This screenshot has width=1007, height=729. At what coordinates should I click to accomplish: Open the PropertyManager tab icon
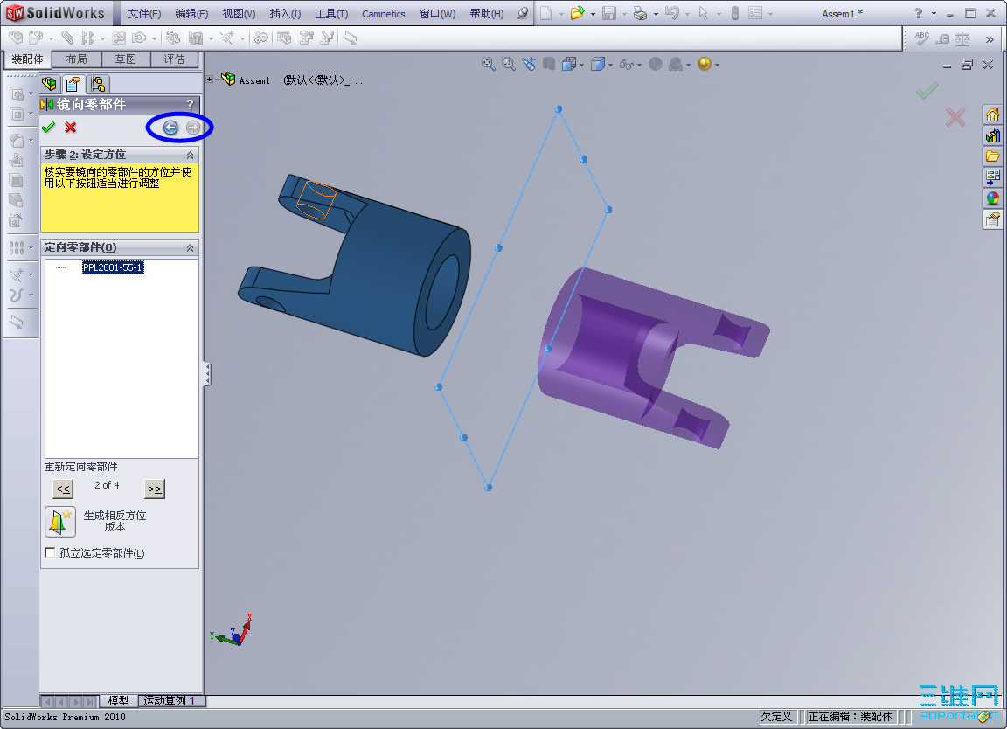click(73, 84)
